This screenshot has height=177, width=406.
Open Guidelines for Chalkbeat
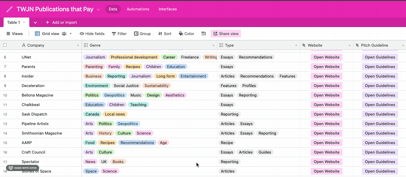point(380,105)
